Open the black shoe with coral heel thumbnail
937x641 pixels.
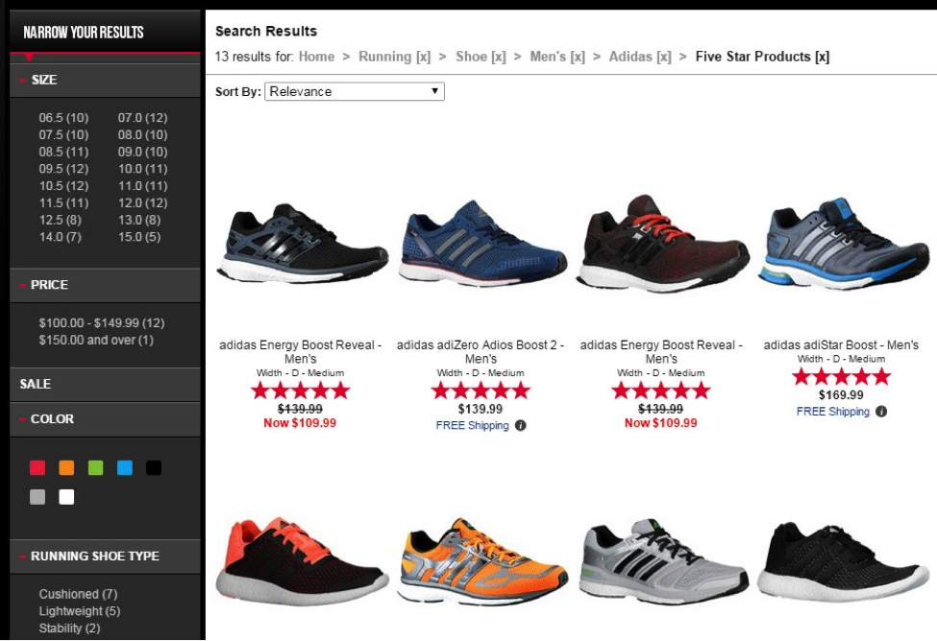point(301,559)
